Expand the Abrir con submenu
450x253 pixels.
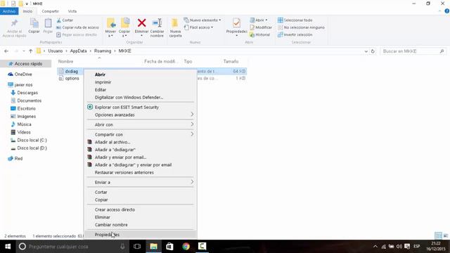click(141, 124)
